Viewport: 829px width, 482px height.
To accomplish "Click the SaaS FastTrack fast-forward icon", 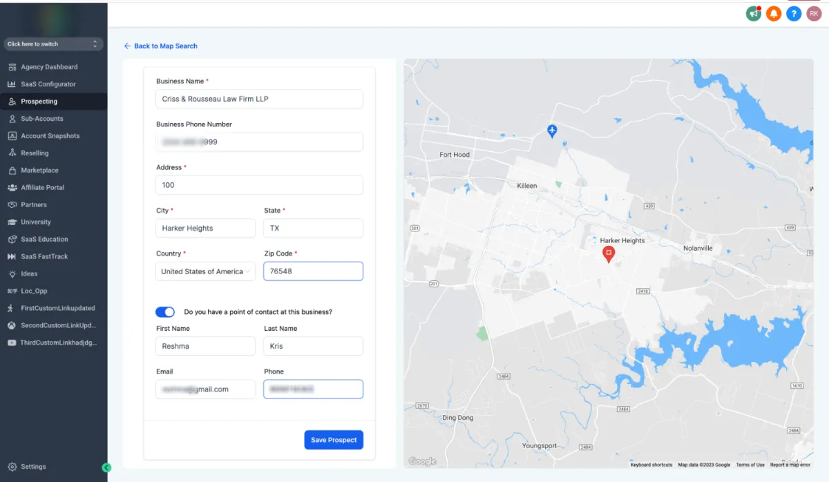I will tap(12, 257).
